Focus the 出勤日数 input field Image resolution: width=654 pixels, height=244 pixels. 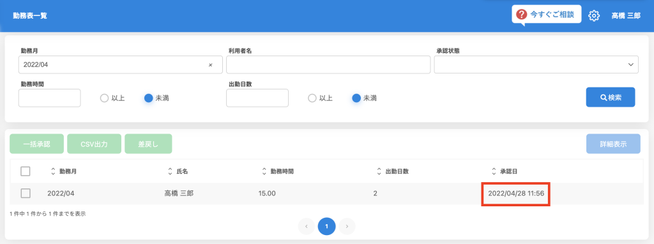coord(257,98)
